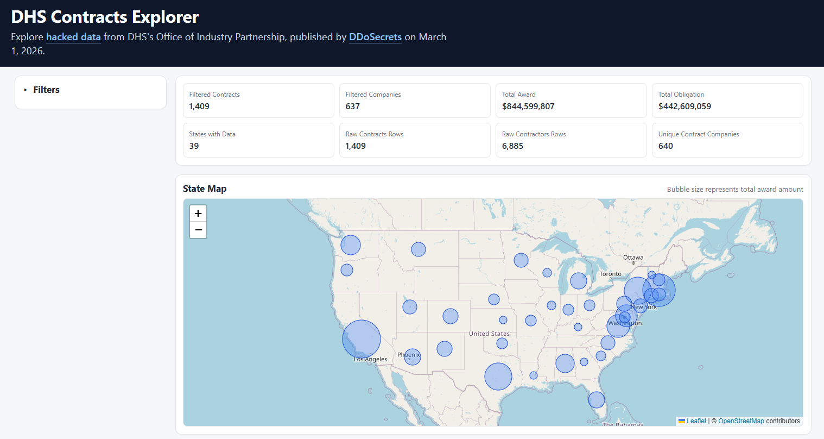Visit the DDoSecrets link
Image resolution: width=824 pixels, height=439 pixels.
click(x=375, y=37)
